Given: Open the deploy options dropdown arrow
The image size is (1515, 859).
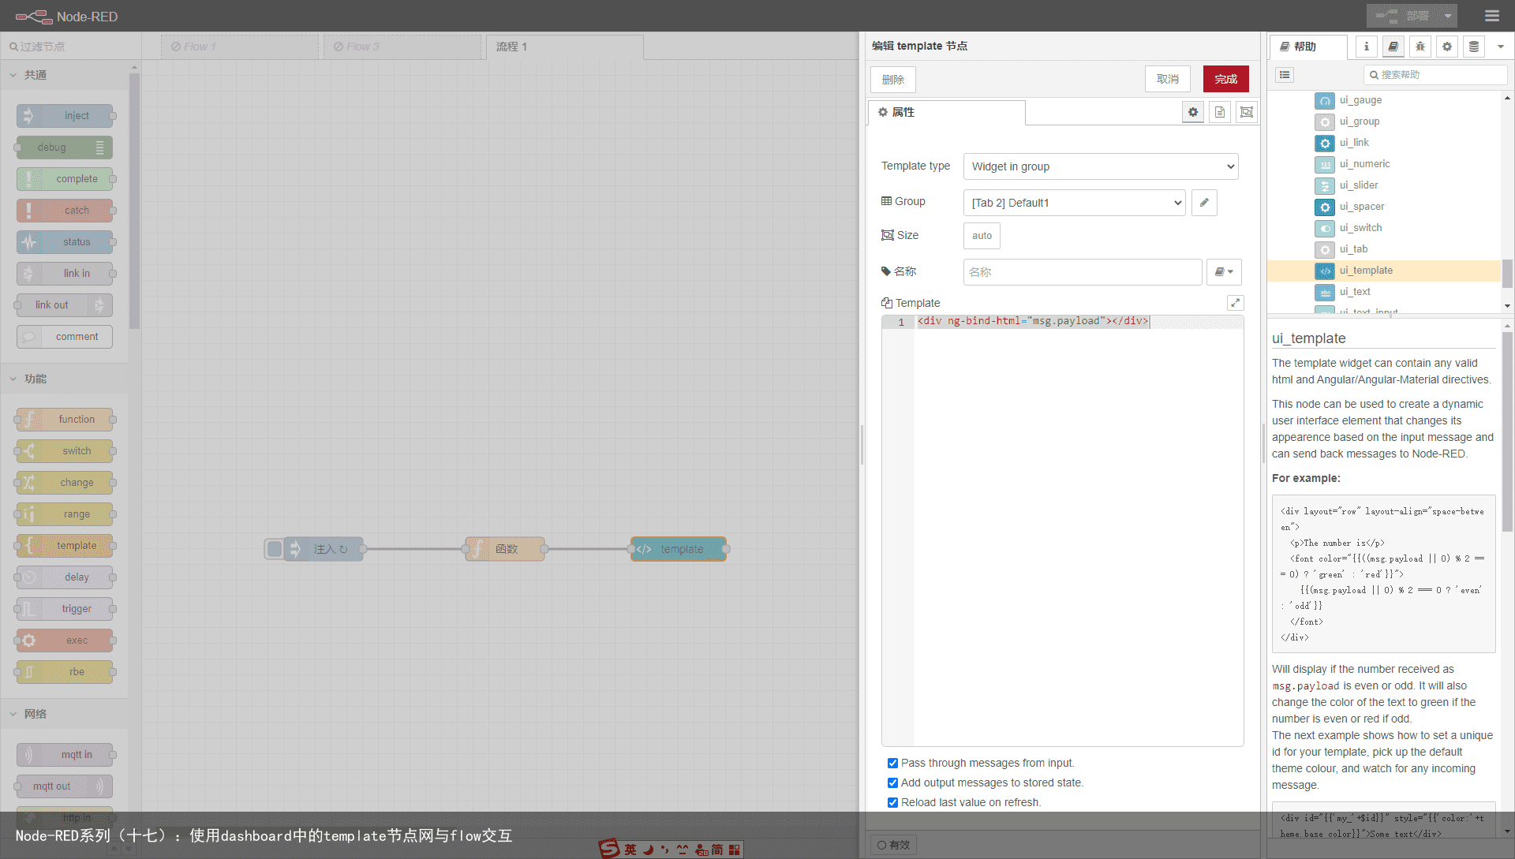Looking at the screenshot, I should (1448, 16).
